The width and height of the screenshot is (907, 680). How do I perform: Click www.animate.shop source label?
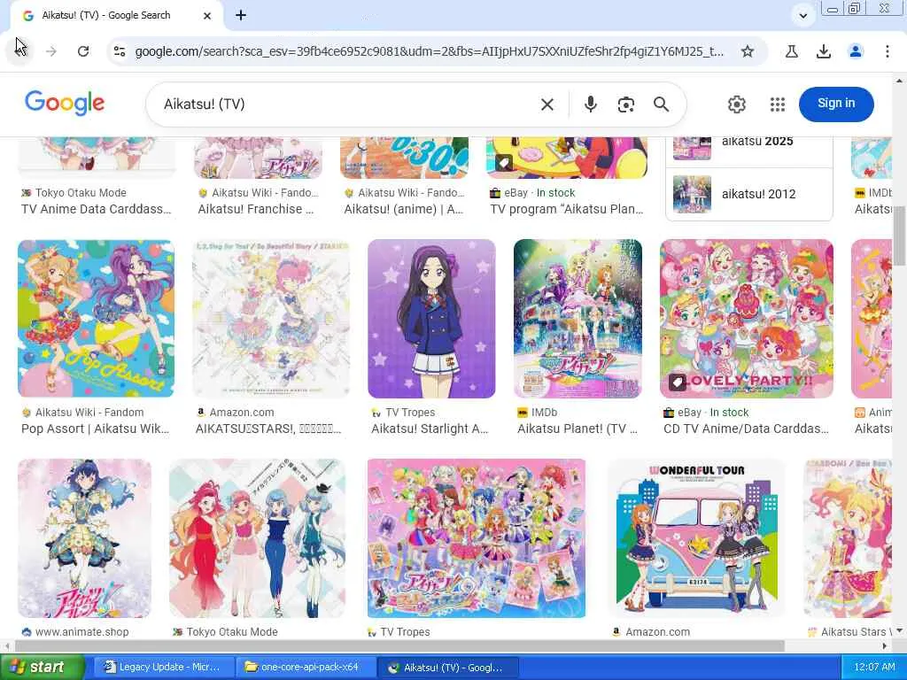tap(82, 632)
